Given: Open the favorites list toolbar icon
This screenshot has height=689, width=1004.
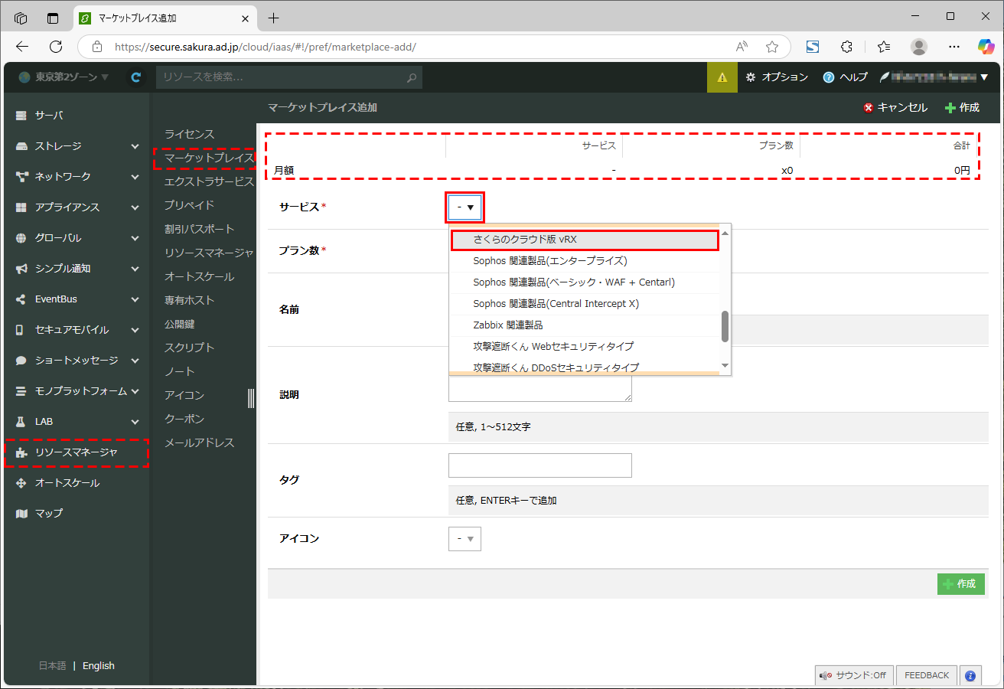Looking at the screenshot, I should [x=884, y=47].
